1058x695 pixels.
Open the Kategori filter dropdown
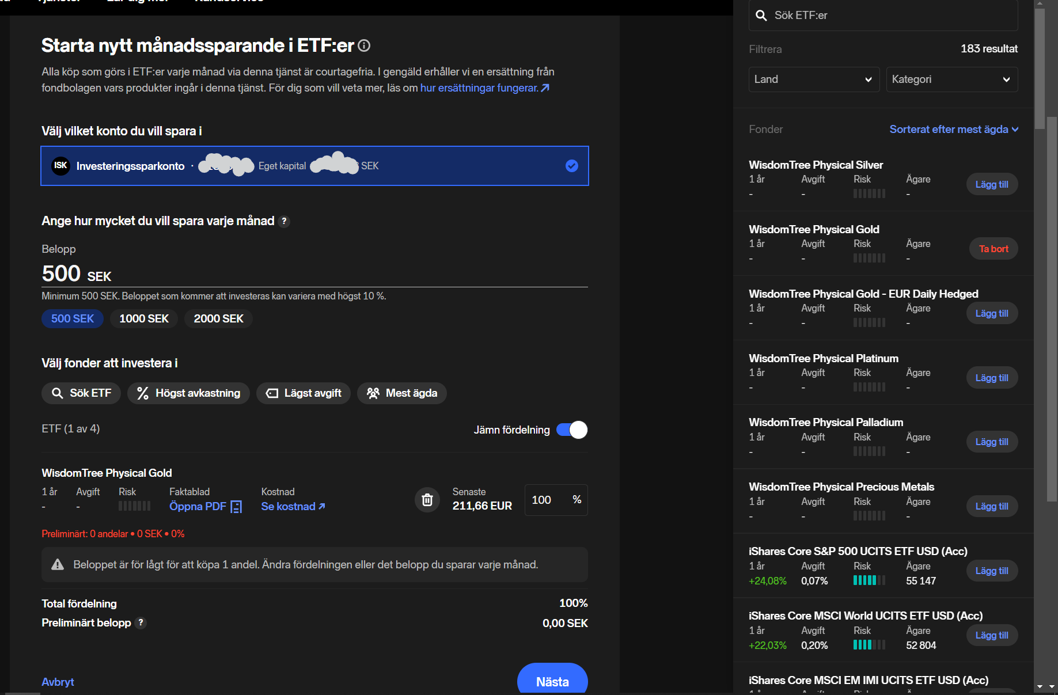951,79
